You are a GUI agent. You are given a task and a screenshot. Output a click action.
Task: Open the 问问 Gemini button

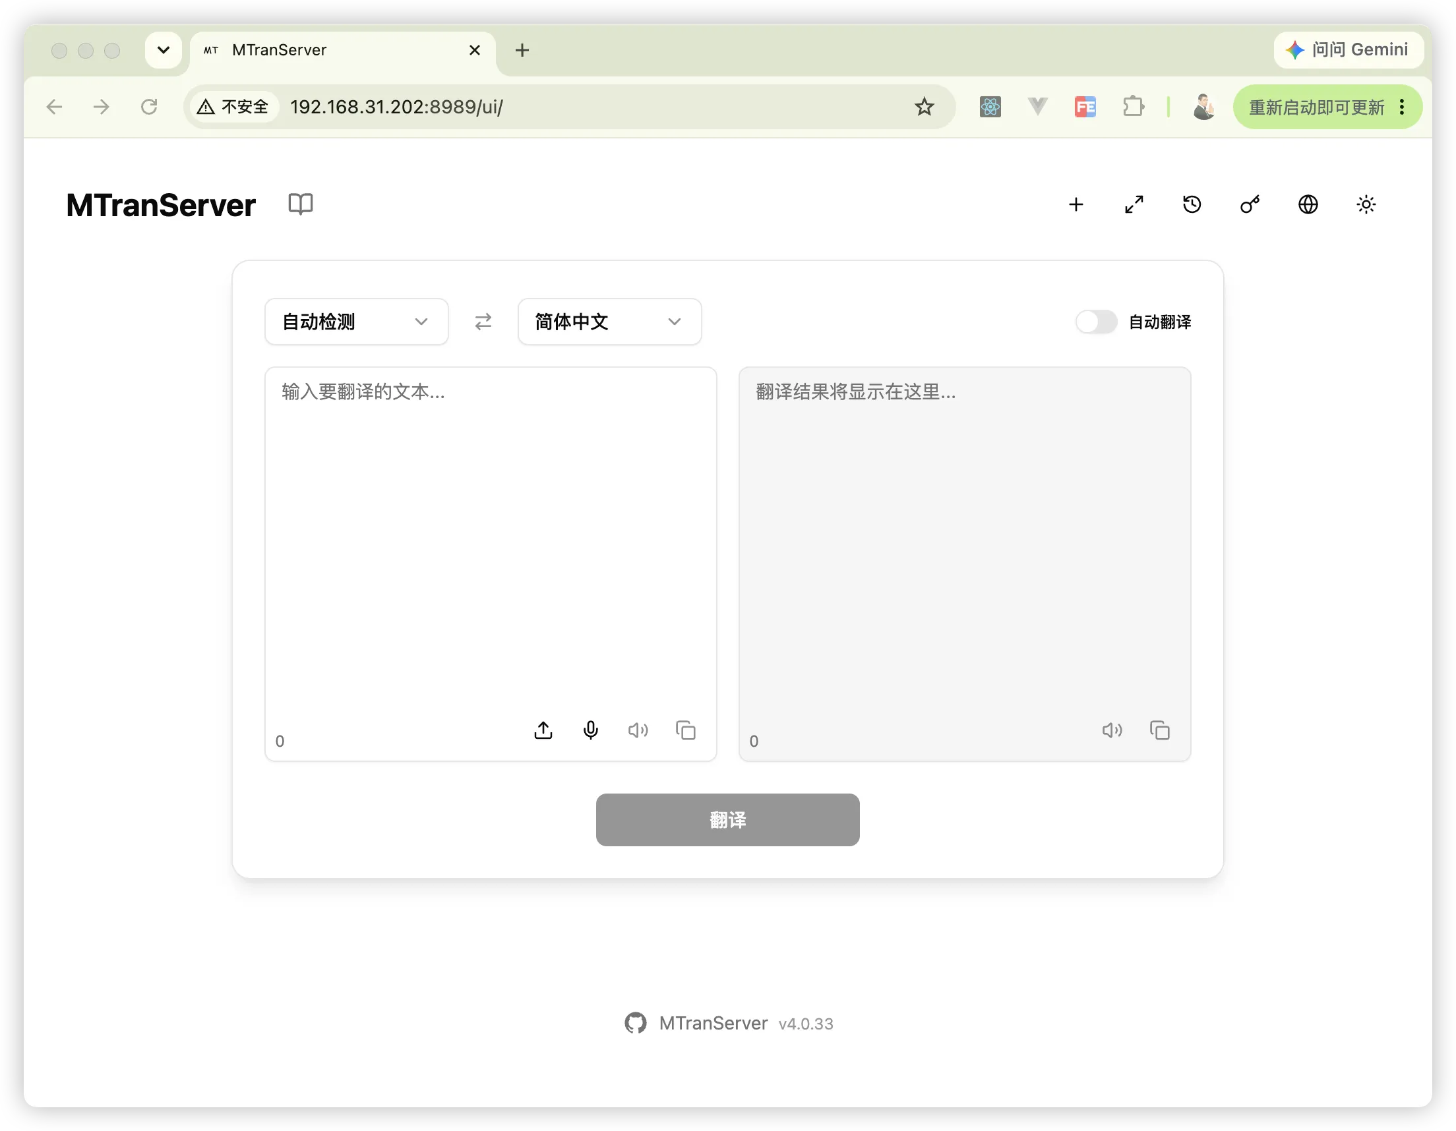(1348, 50)
